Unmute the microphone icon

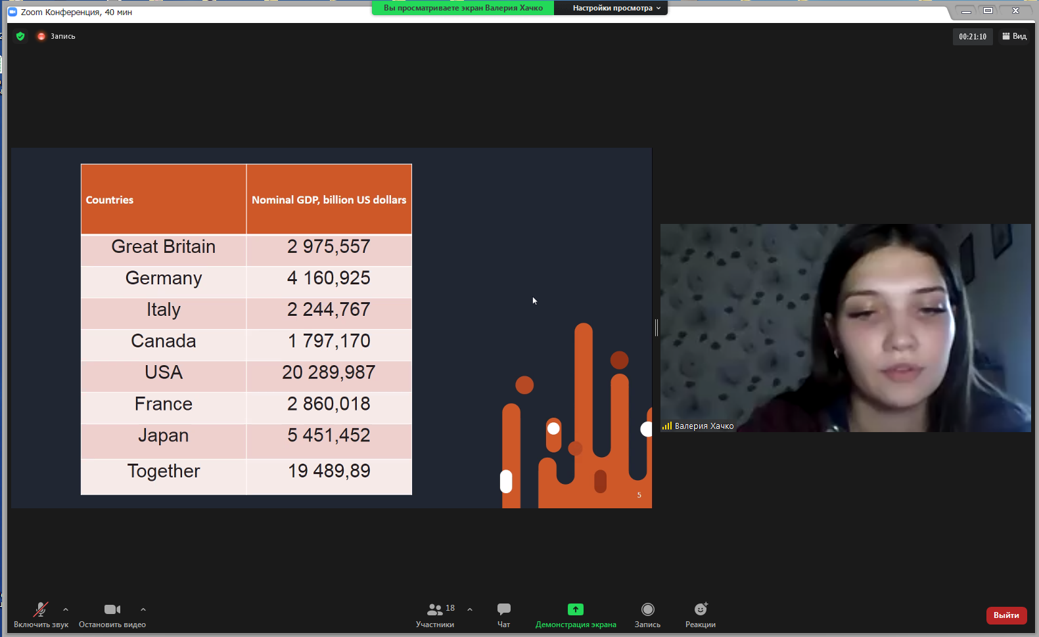pyautogui.click(x=41, y=609)
